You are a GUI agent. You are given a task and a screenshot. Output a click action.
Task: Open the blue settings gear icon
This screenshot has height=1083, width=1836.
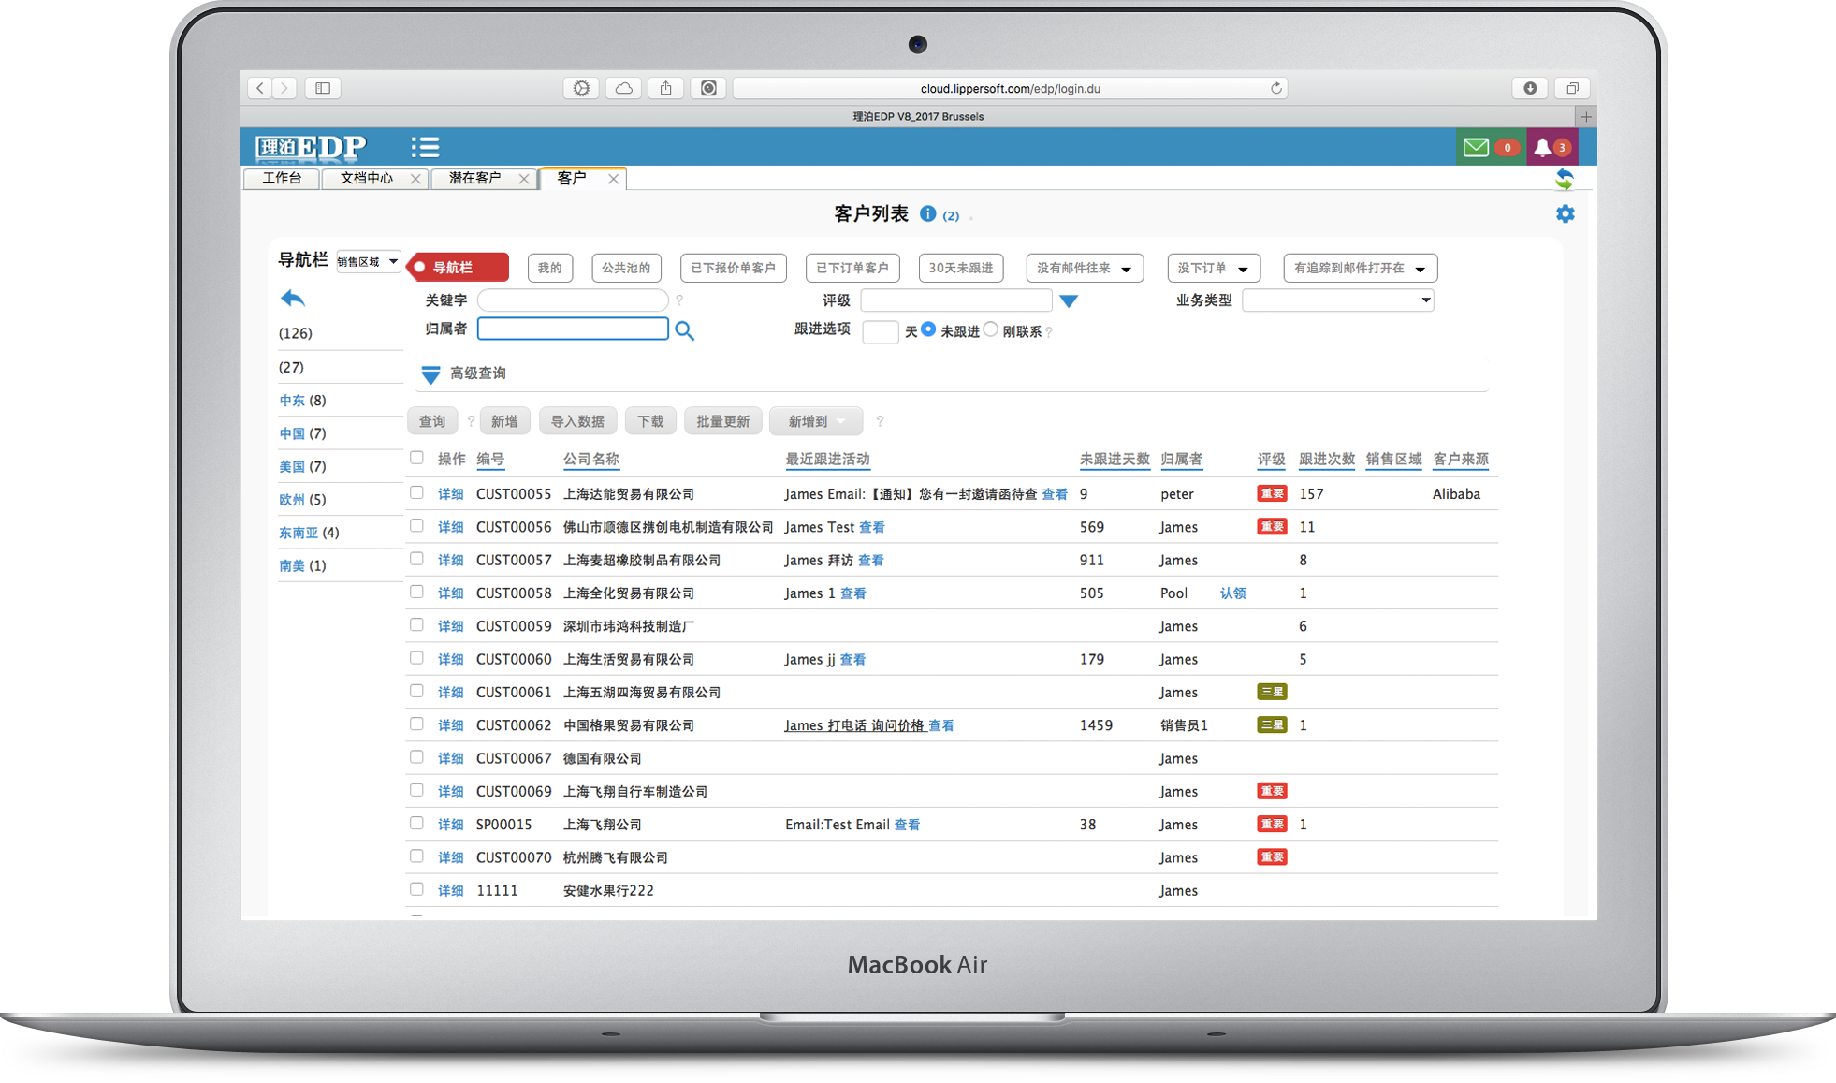click(x=1565, y=214)
